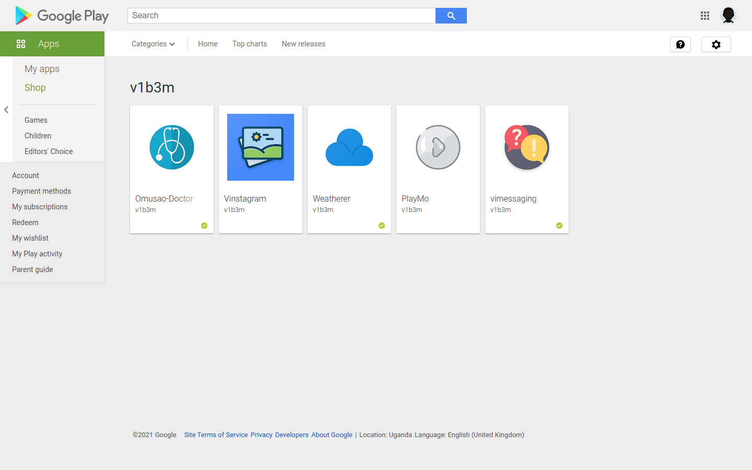Open the Weatherer cloud icon
The width and height of the screenshot is (752, 470).
click(349, 147)
